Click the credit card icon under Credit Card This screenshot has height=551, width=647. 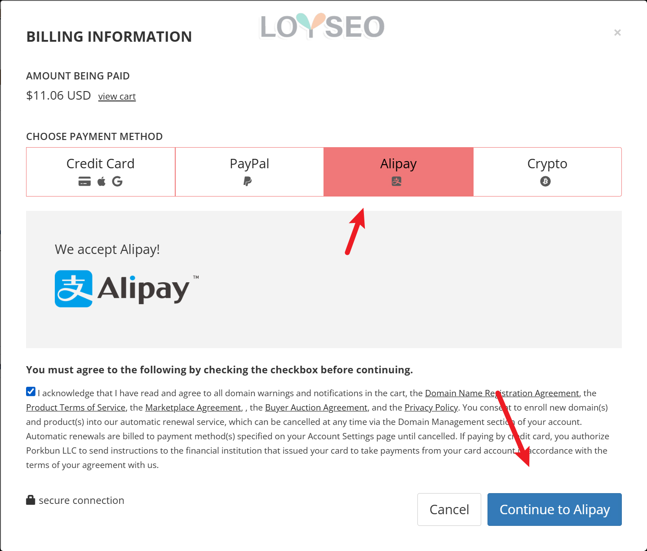click(x=84, y=181)
